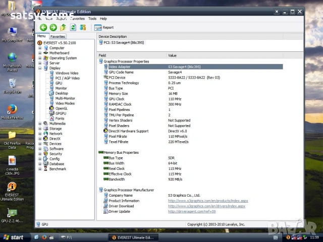Click the Firefox quick launch icon

[x=44, y=237]
